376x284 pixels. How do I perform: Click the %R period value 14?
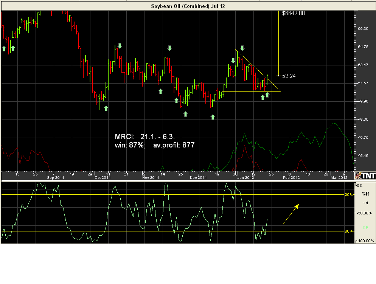click(x=366, y=203)
